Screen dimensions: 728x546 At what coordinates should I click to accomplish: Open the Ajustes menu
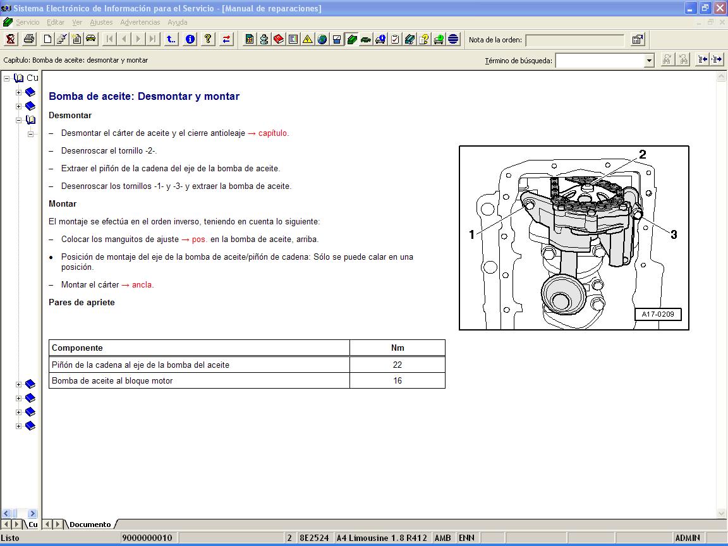click(101, 22)
